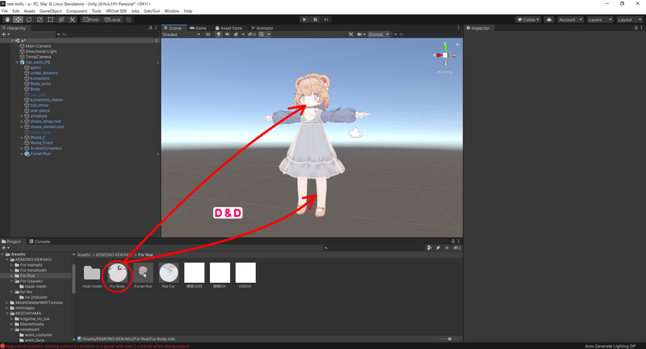Screen dimensions: 646x349
Task: Open the GatoTool menu
Action: click(x=151, y=11)
